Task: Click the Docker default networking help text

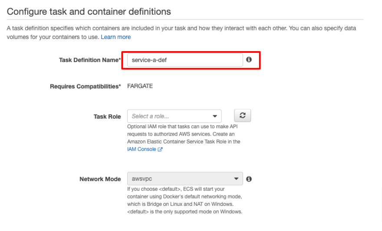Action: click(x=184, y=200)
